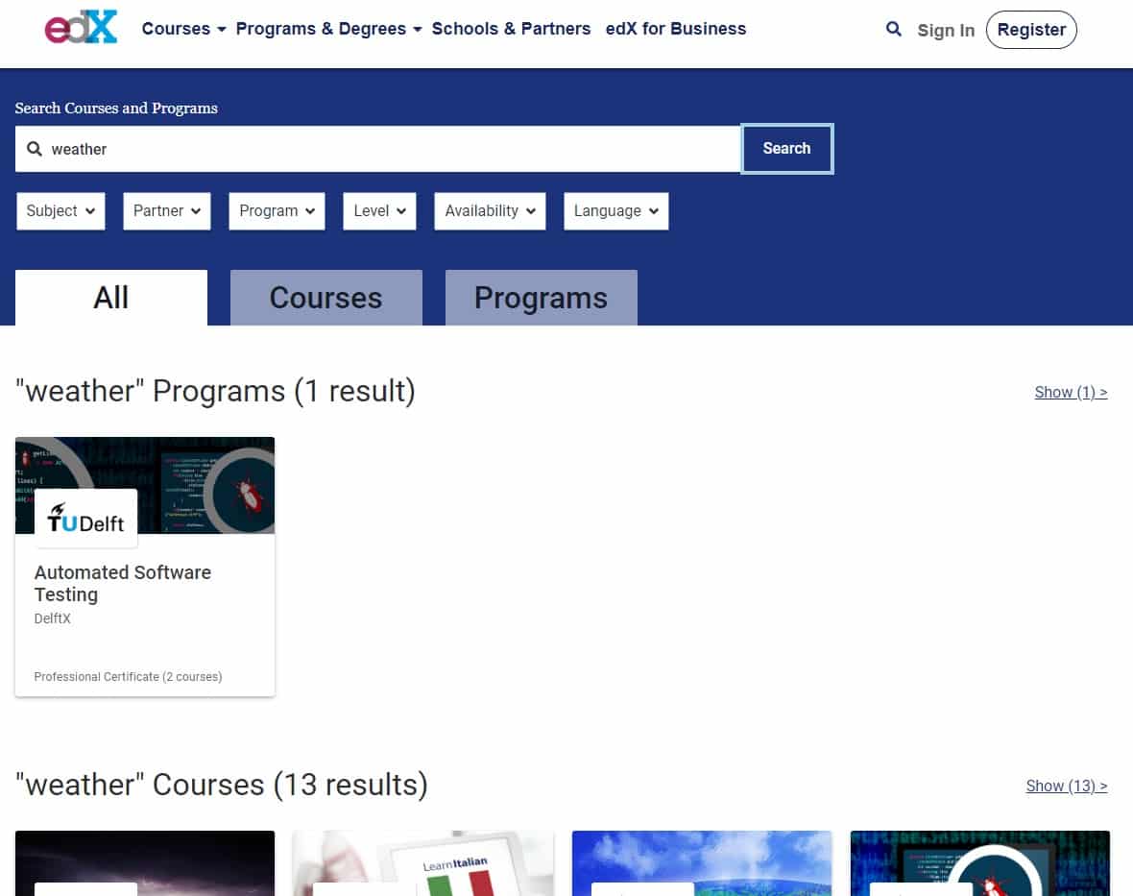Click the 'weather' Courses (13 results) heading
1133x896 pixels.
[221, 786]
